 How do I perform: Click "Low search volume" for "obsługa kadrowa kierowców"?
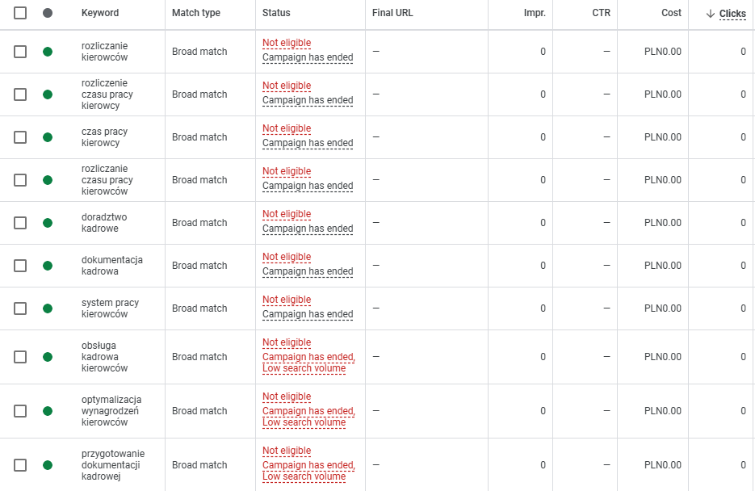[x=304, y=369]
